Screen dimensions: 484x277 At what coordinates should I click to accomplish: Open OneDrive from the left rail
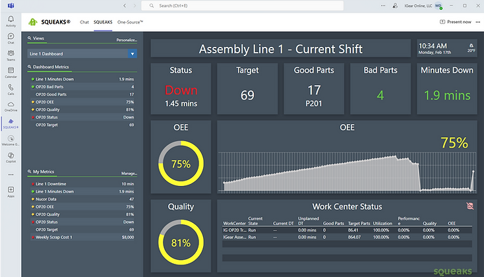click(11, 106)
